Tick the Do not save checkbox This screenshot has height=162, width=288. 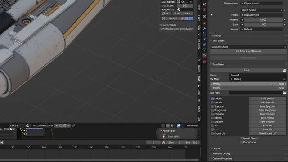241,142
